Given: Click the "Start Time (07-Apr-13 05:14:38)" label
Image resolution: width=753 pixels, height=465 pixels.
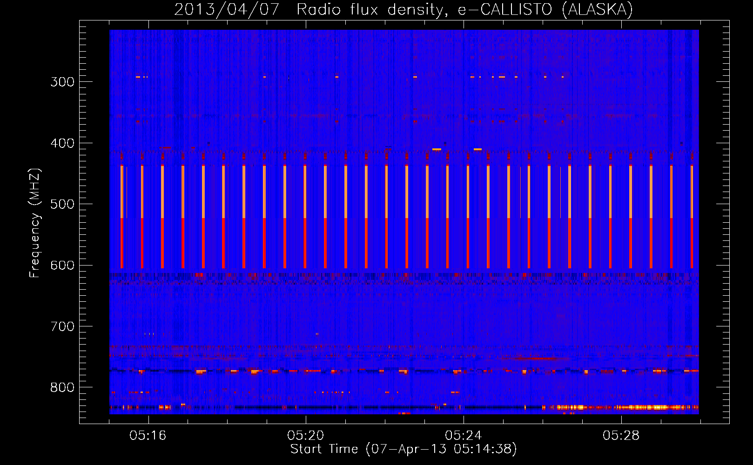Looking at the screenshot, I should [403, 449].
